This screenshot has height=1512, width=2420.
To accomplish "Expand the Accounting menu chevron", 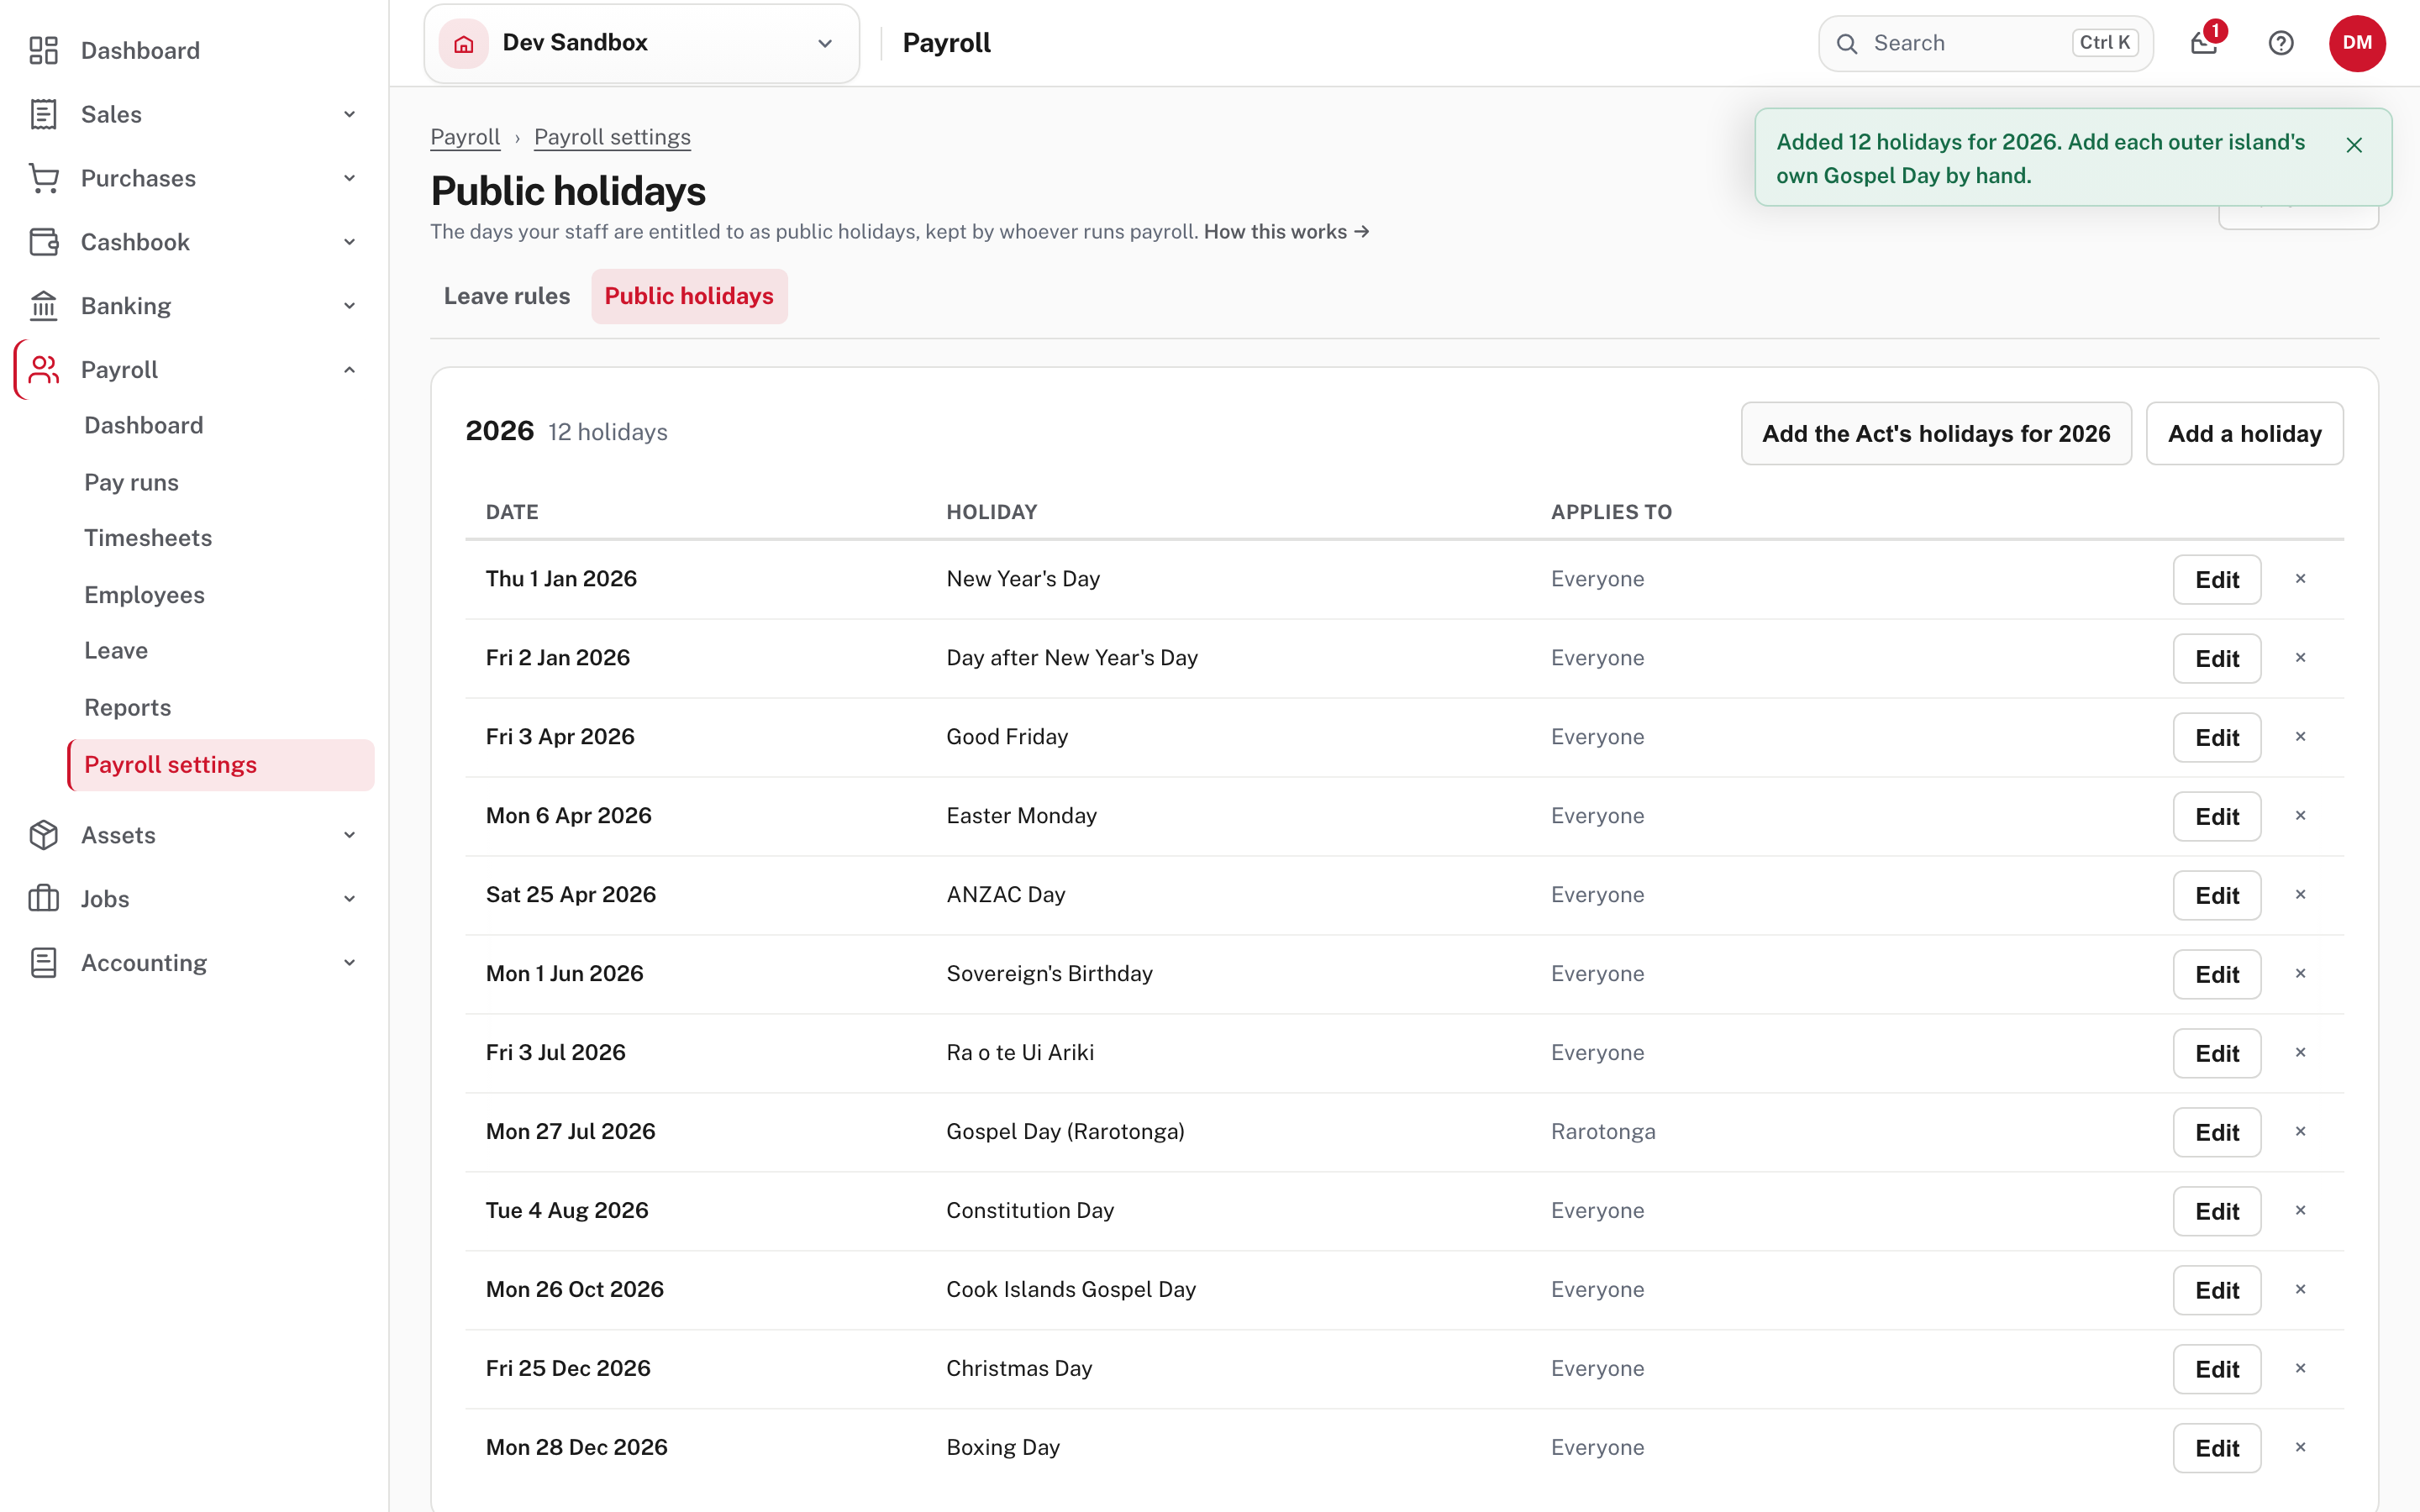I will pyautogui.click(x=349, y=963).
